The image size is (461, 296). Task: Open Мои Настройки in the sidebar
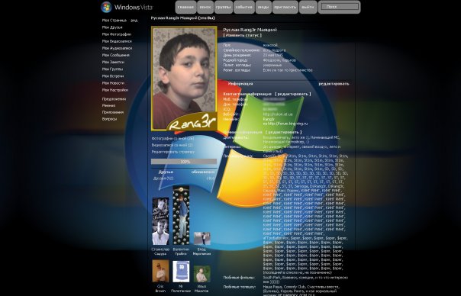pyautogui.click(x=115, y=90)
